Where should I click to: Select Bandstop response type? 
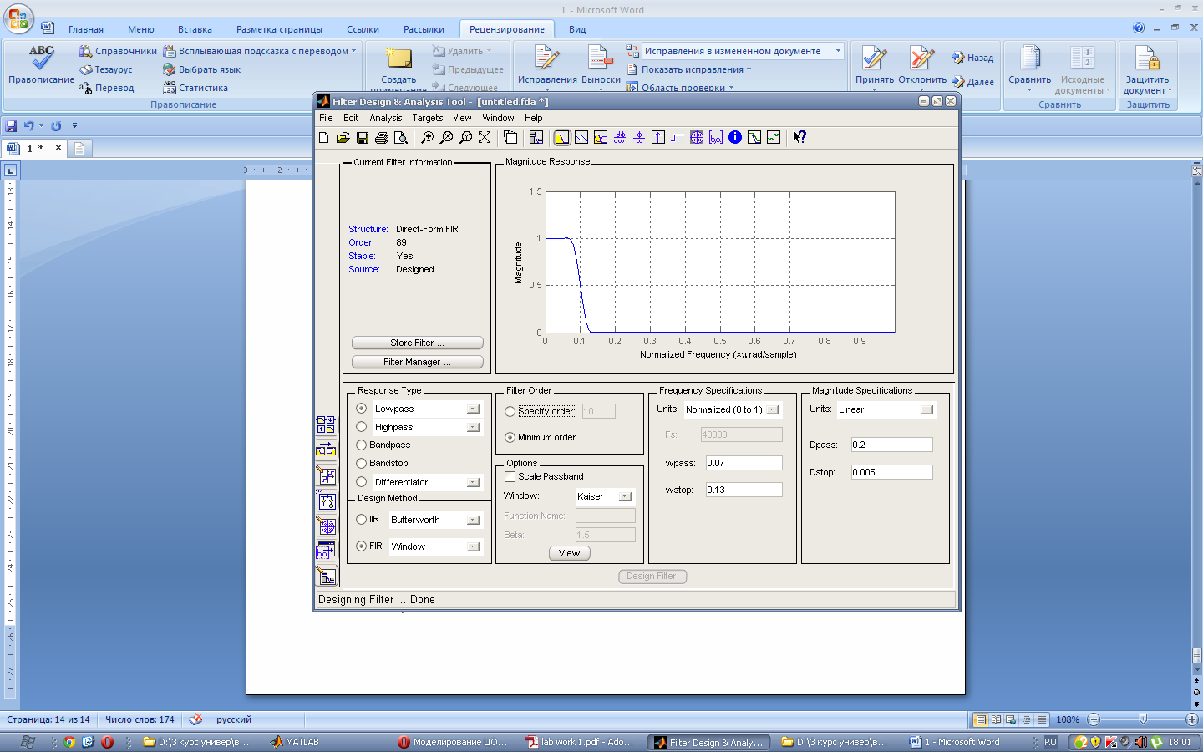tap(362, 464)
